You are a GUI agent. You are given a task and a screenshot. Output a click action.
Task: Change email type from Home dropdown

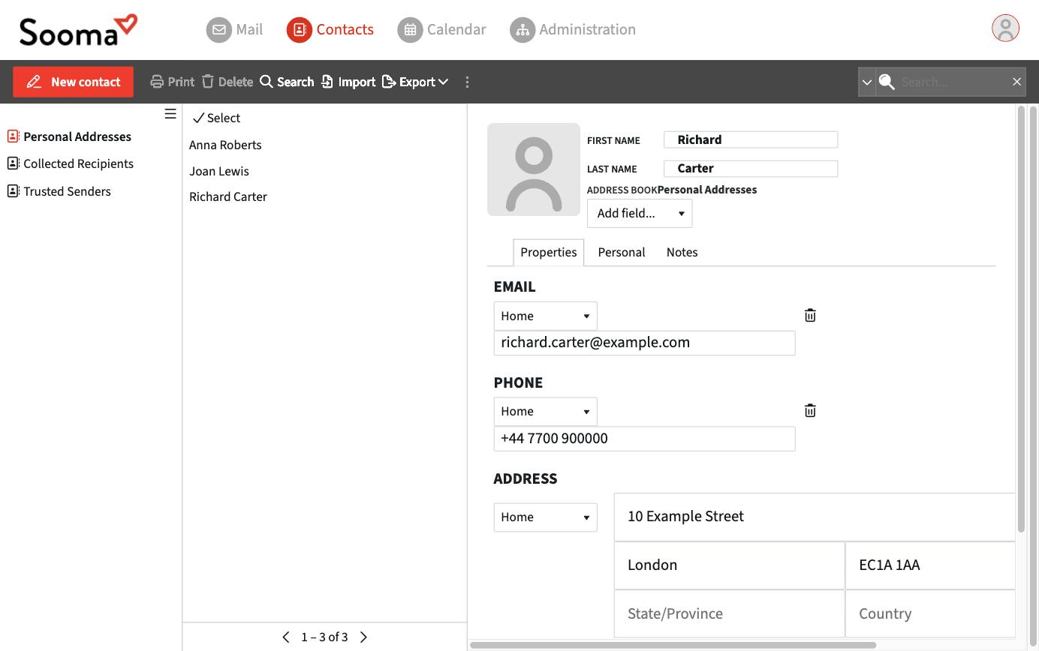click(545, 316)
